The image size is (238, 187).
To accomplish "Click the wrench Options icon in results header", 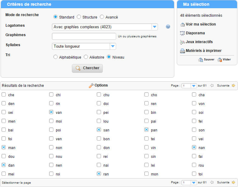I will pyautogui.click(x=91, y=86).
